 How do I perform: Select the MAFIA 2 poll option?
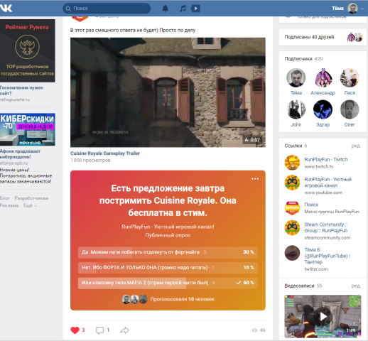(168, 283)
